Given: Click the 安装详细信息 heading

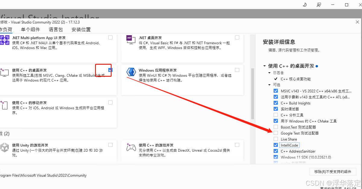Looking at the screenshot, I should [x=279, y=42].
